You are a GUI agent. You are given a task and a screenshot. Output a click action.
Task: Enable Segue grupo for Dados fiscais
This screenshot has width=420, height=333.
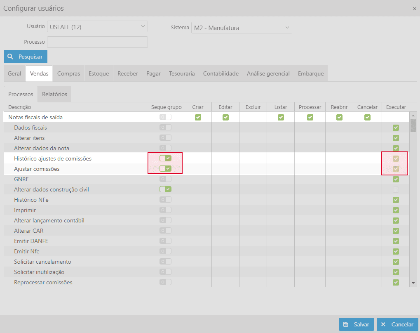tap(165, 128)
